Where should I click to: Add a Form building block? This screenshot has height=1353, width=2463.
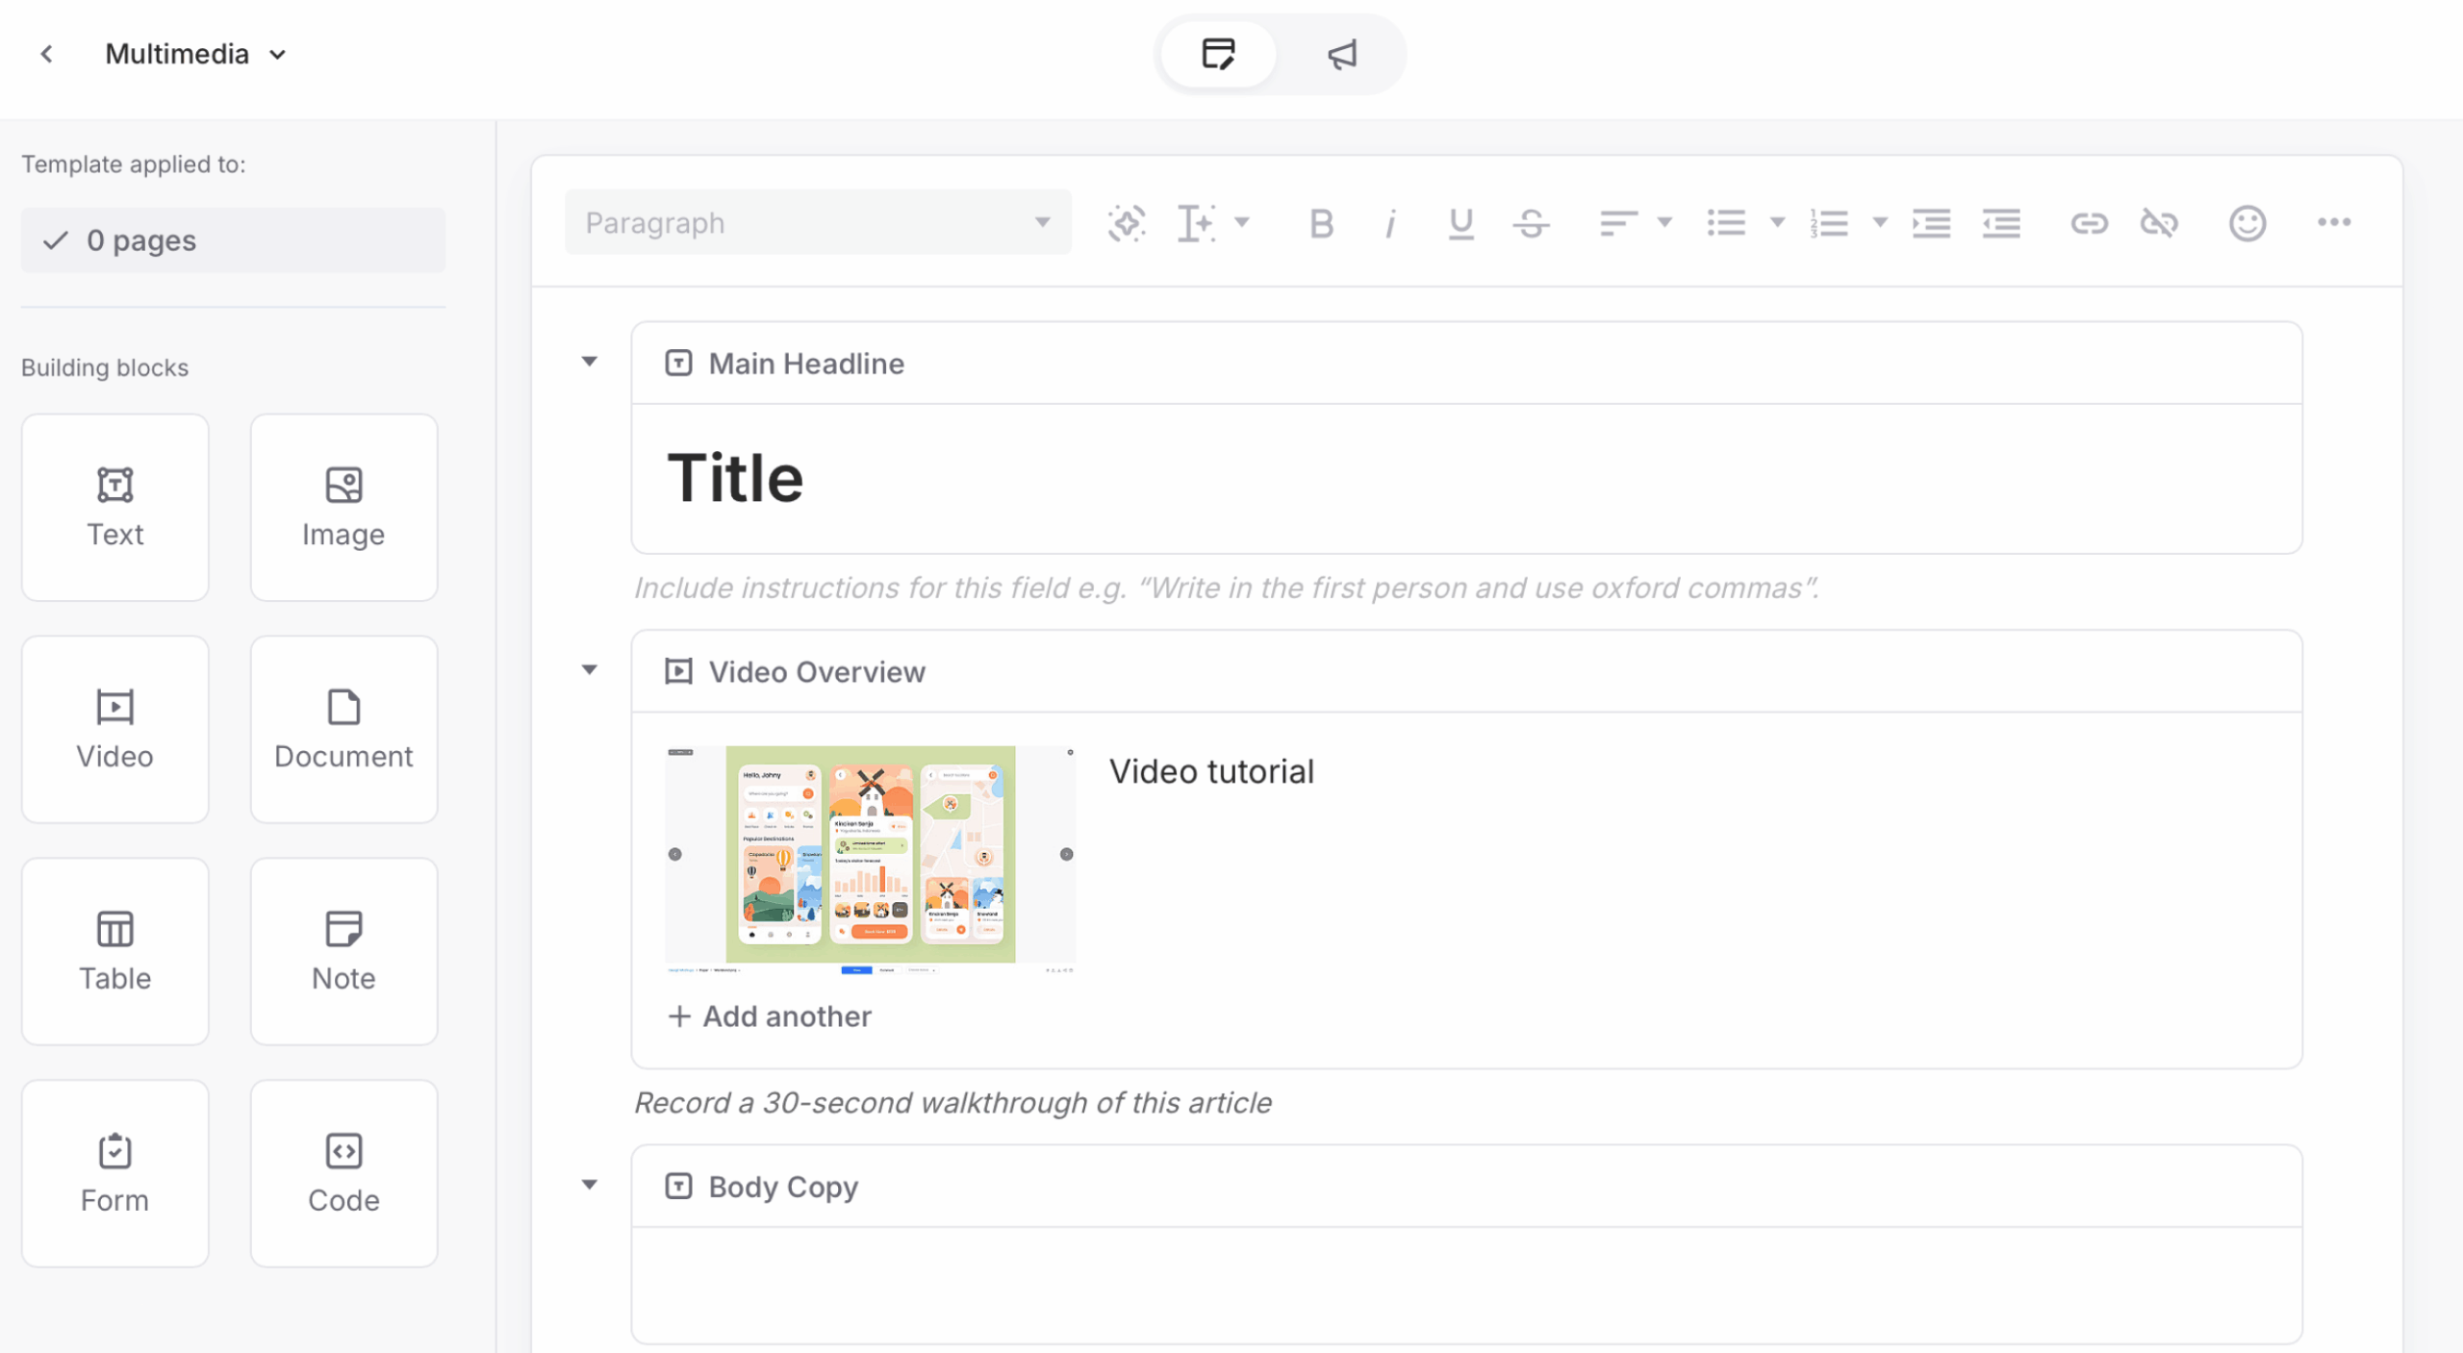pos(115,1174)
